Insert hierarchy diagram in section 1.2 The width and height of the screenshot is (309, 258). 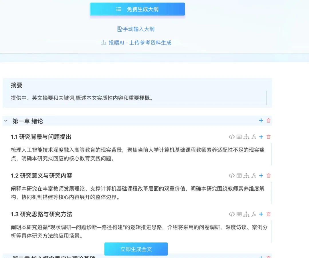pyautogui.click(x=246, y=176)
